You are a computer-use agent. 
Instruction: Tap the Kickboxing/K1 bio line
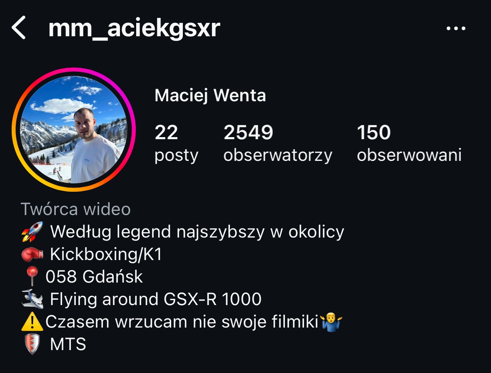click(x=106, y=254)
